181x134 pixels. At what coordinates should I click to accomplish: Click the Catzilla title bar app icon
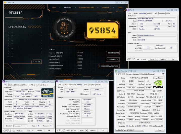(x=5, y=3)
